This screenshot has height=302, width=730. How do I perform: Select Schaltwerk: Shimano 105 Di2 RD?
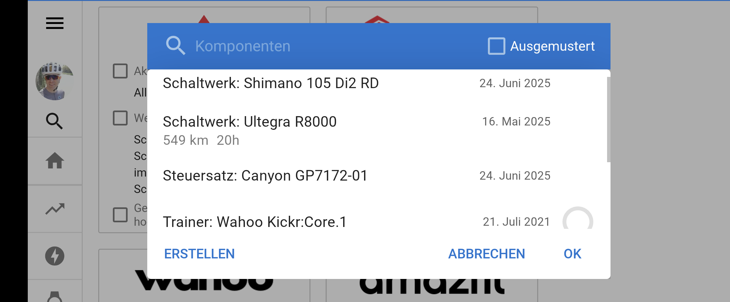[x=271, y=83]
